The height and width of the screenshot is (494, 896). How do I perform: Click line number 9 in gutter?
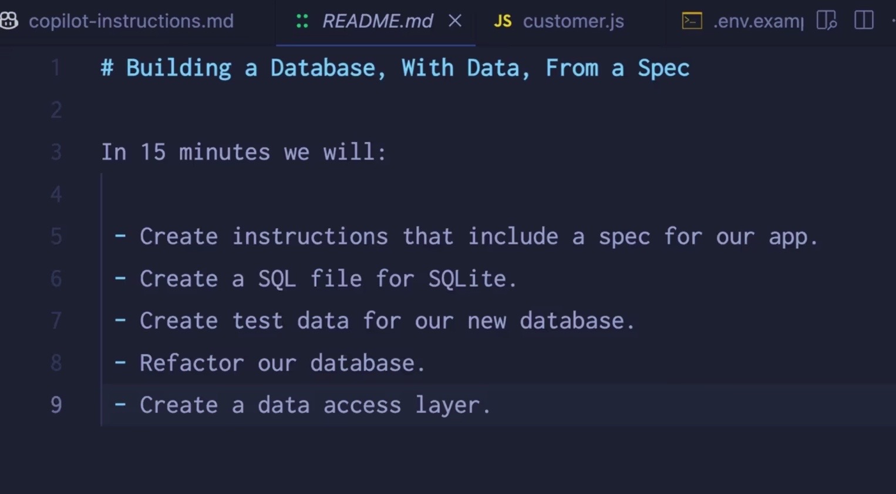[56, 405]
